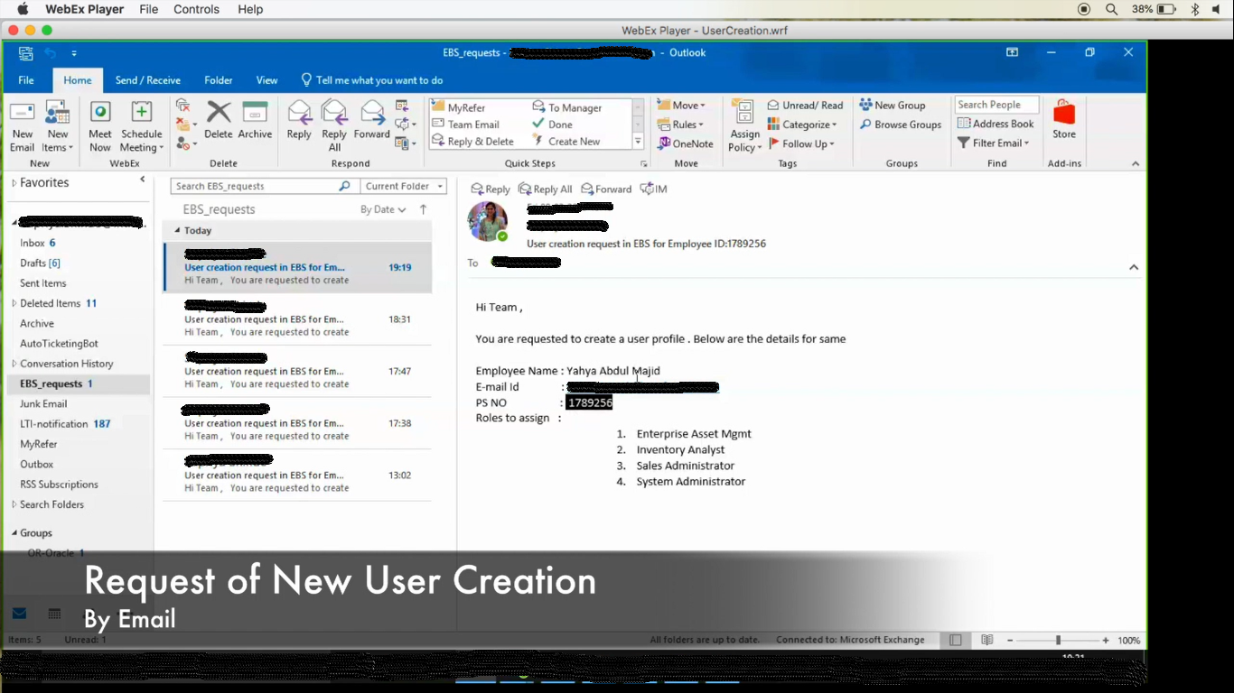Open the By Date sort dropdown
The height and width of the screenshot is (693, 1234).
(383, 209)
